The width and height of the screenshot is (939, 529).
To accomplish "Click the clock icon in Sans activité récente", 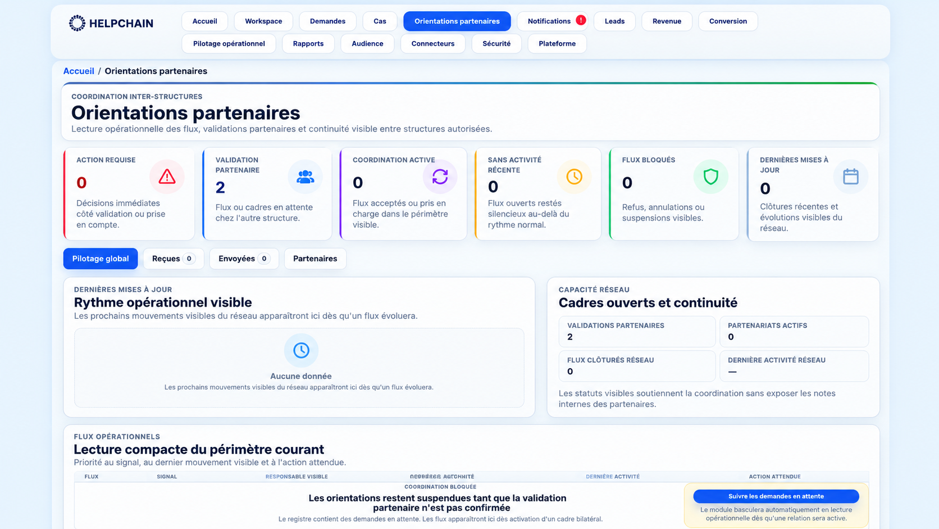I will 574,177.
